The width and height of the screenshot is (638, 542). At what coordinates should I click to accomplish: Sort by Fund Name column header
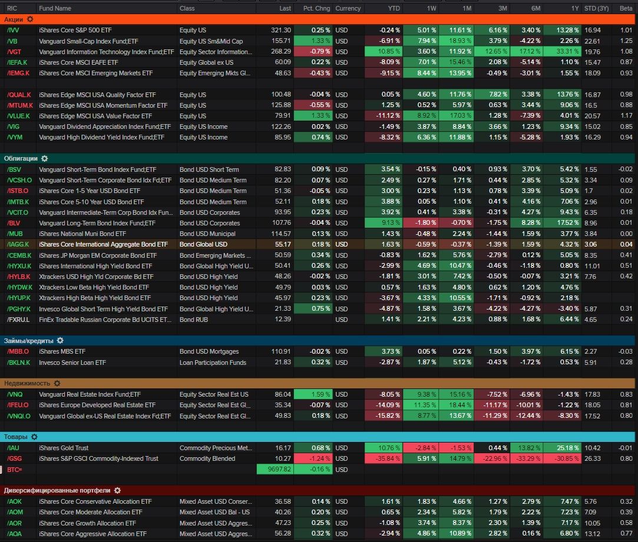pyautogui.click(x=55, y=8)
